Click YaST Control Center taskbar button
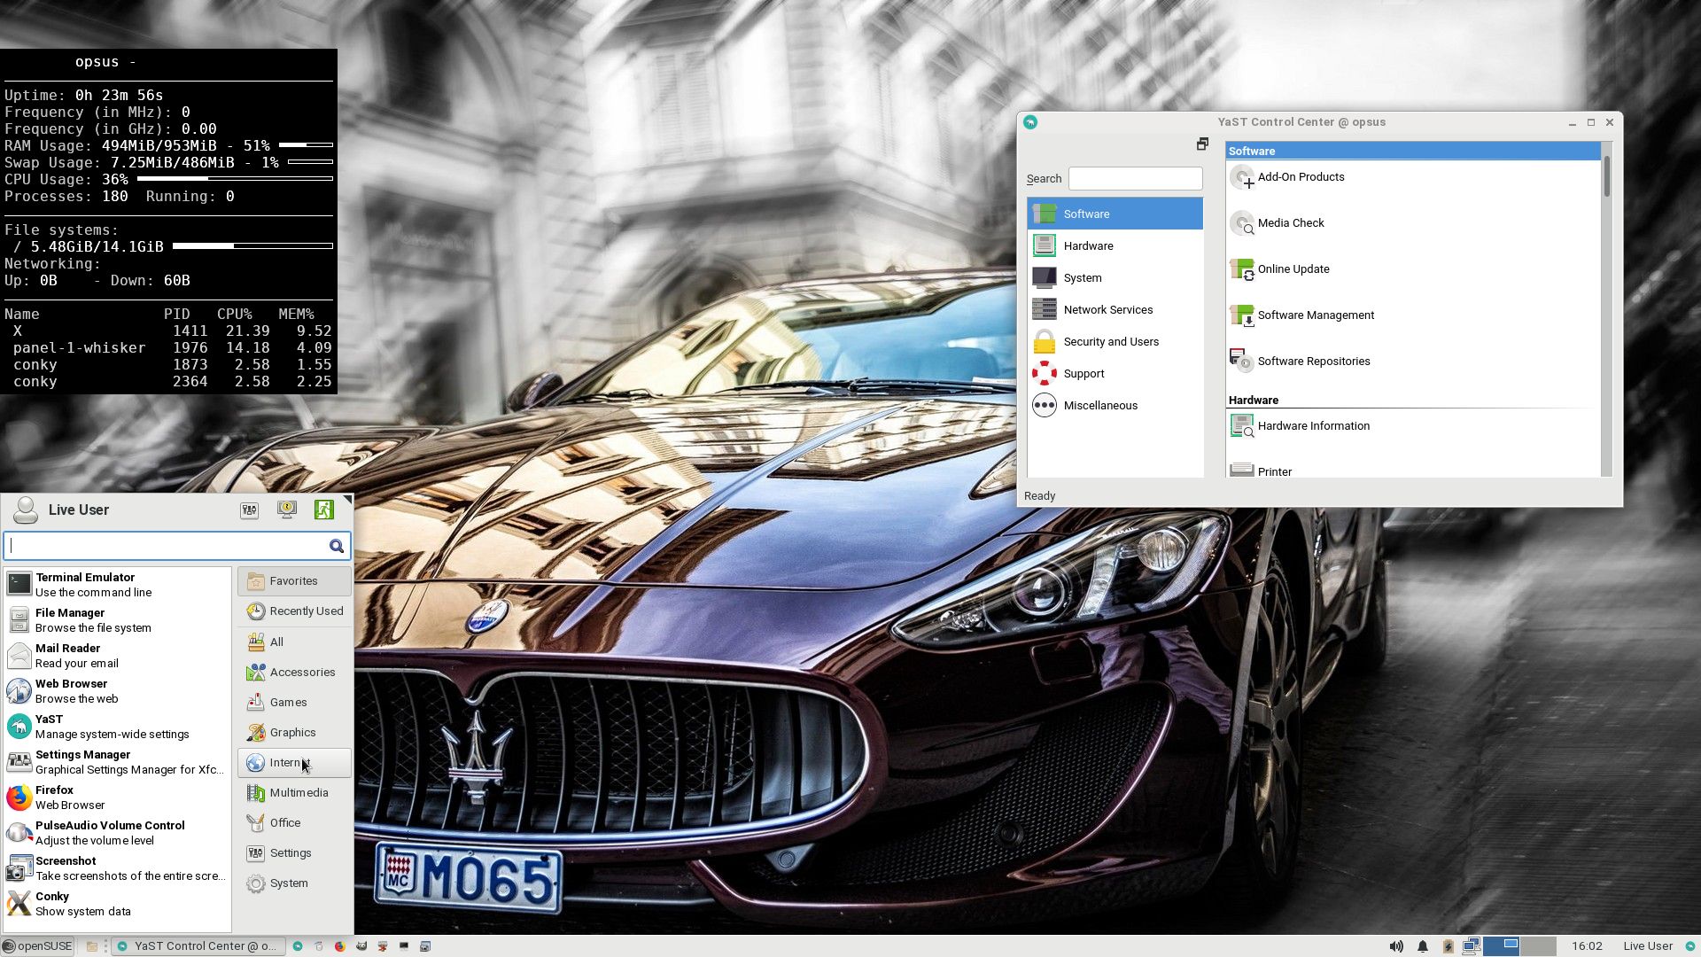 pos(199,946)
